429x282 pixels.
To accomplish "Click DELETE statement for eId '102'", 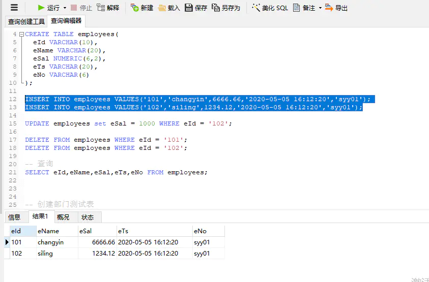I will click(106, 148).
